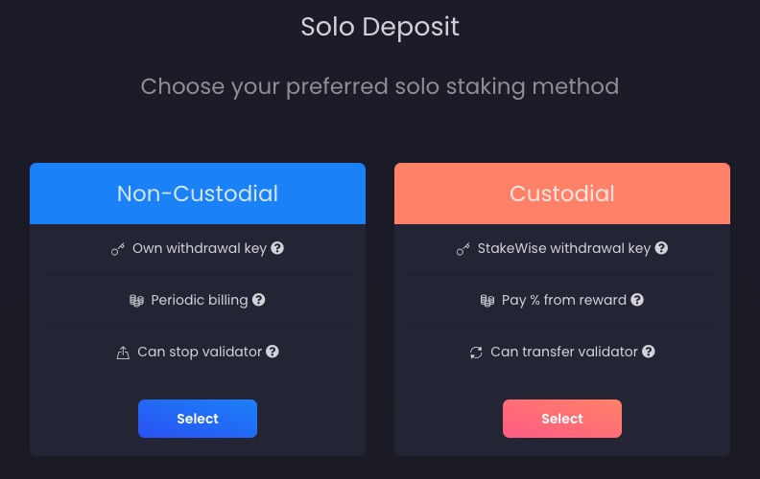Click the key icon beside Own withdrawal key
Viewport: 760px width, 479px height.
pos(118,249)
